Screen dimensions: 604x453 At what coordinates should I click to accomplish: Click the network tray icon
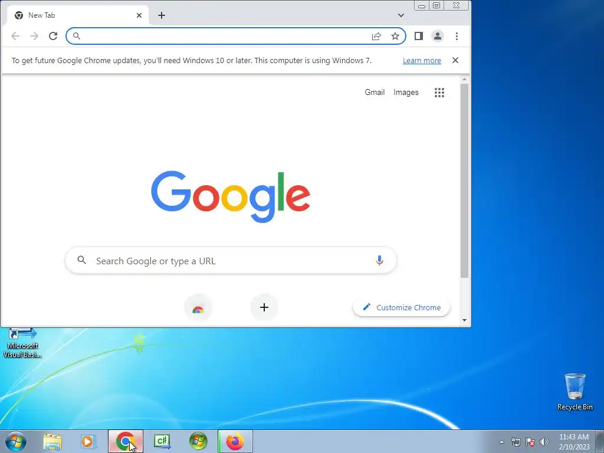coord(516,442)
